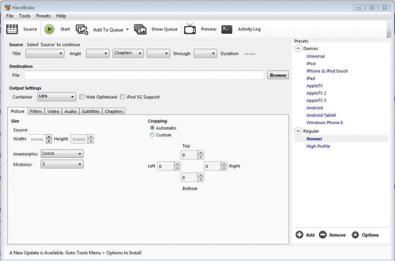The image size is (395, 261).
Task: Open the Title dropdown
Action: 45,54
